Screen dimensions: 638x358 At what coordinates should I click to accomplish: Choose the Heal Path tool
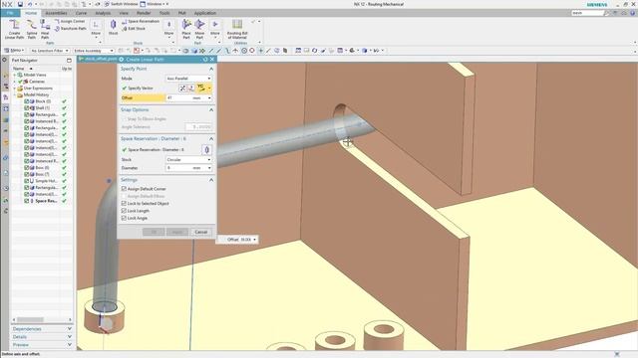coord(45,29)
